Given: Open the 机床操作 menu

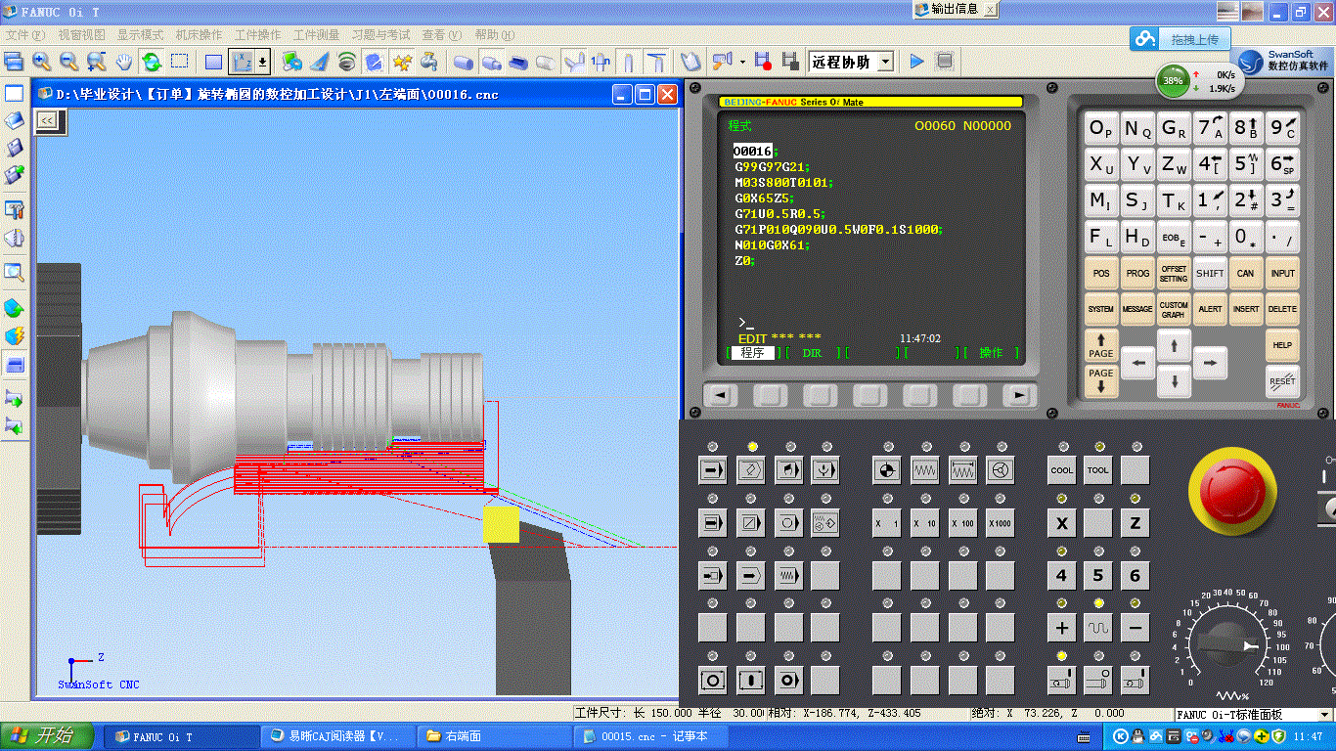Looking at the screenshot, I should (x=199, y=34).
